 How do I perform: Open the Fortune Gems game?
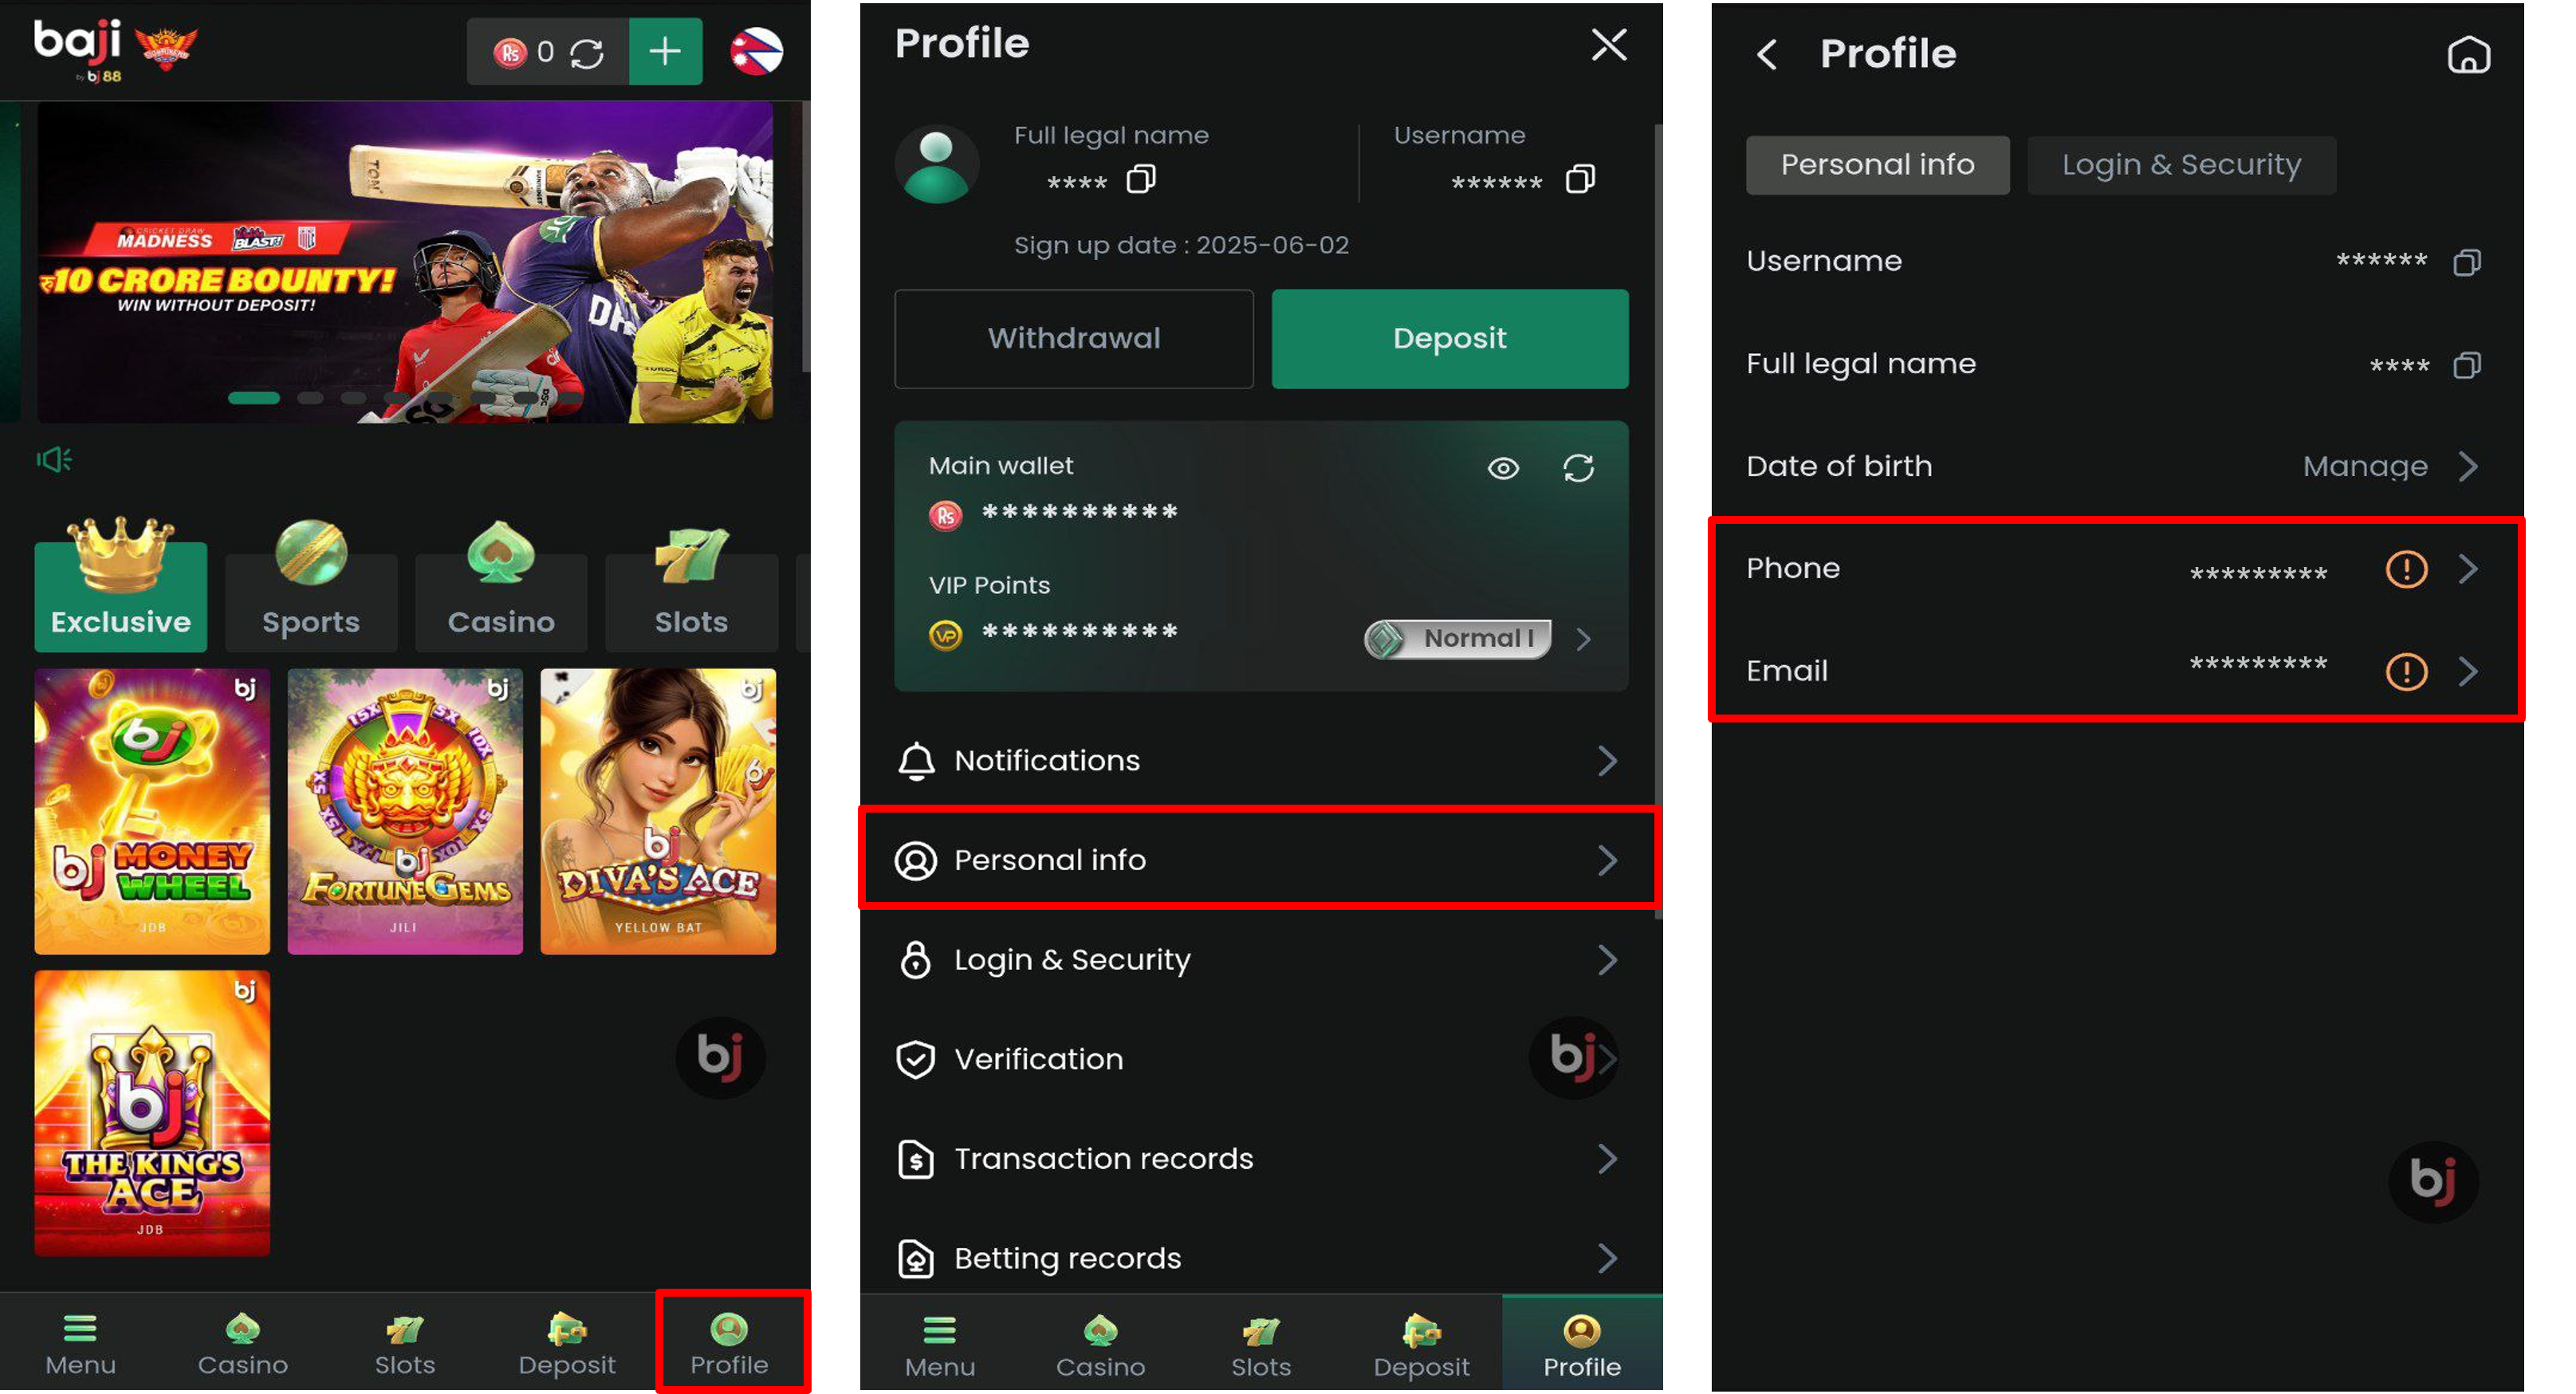[x=405, y=811]
